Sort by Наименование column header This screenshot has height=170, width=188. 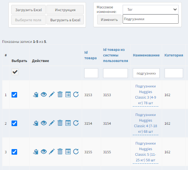click(146, 55)
